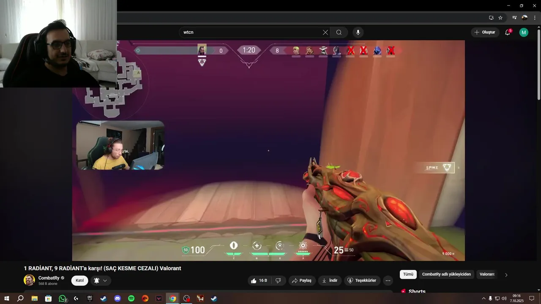Click the İndir download button
Viewport: 541px width, 304px height.
pos(330,280)
